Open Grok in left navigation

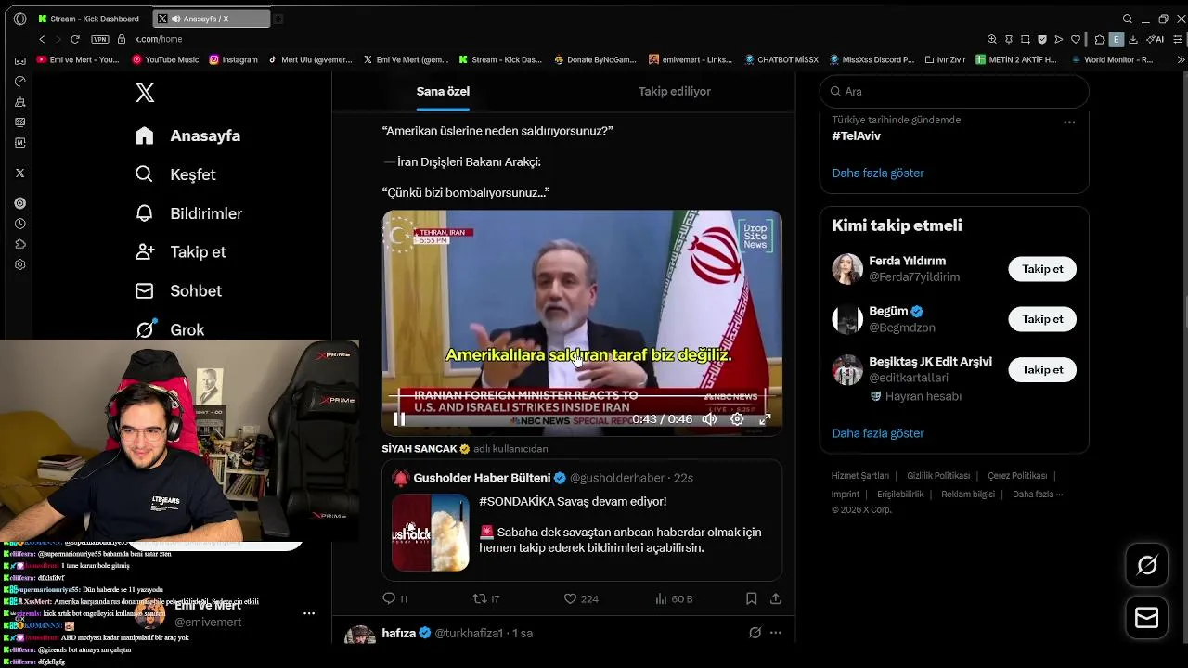click(x=170, y=329)
